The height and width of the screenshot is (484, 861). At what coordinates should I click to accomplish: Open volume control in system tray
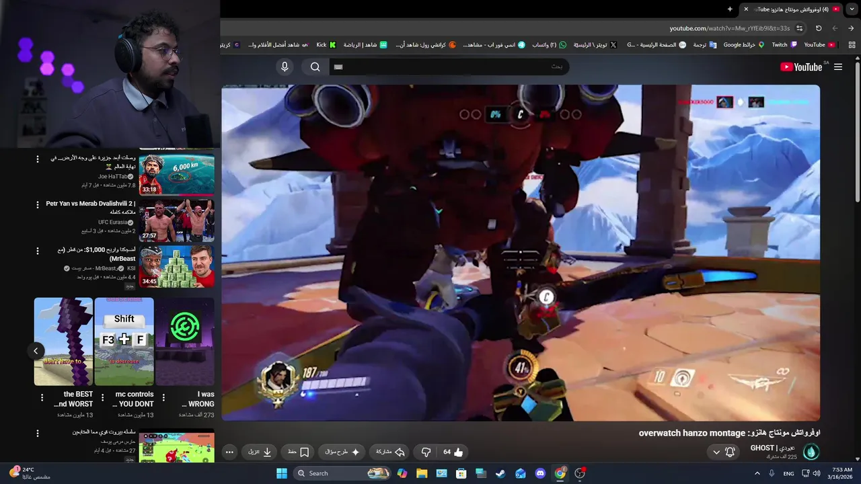coord(817,473)
